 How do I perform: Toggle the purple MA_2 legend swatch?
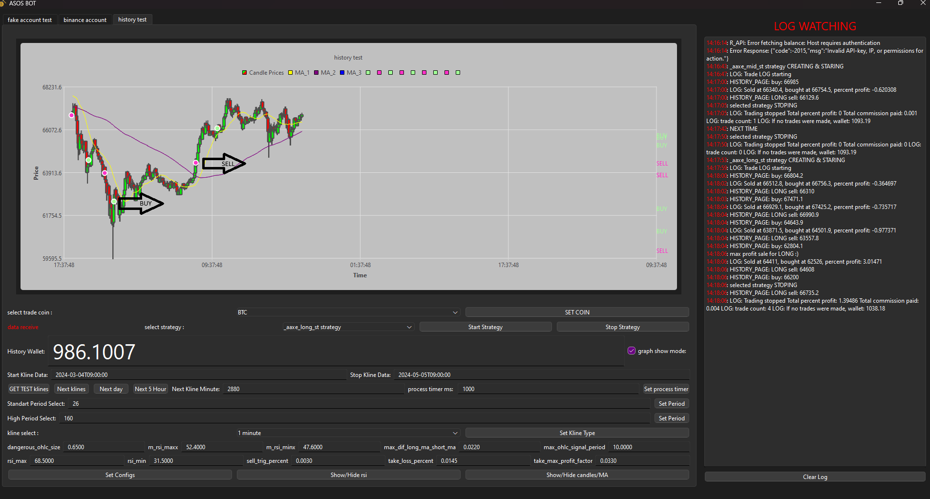point(316,73)
